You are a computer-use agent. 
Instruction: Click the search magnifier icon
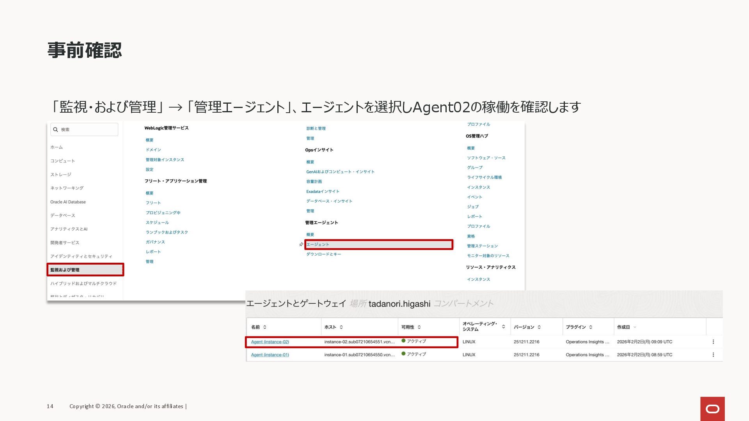[x=56, y=129]
